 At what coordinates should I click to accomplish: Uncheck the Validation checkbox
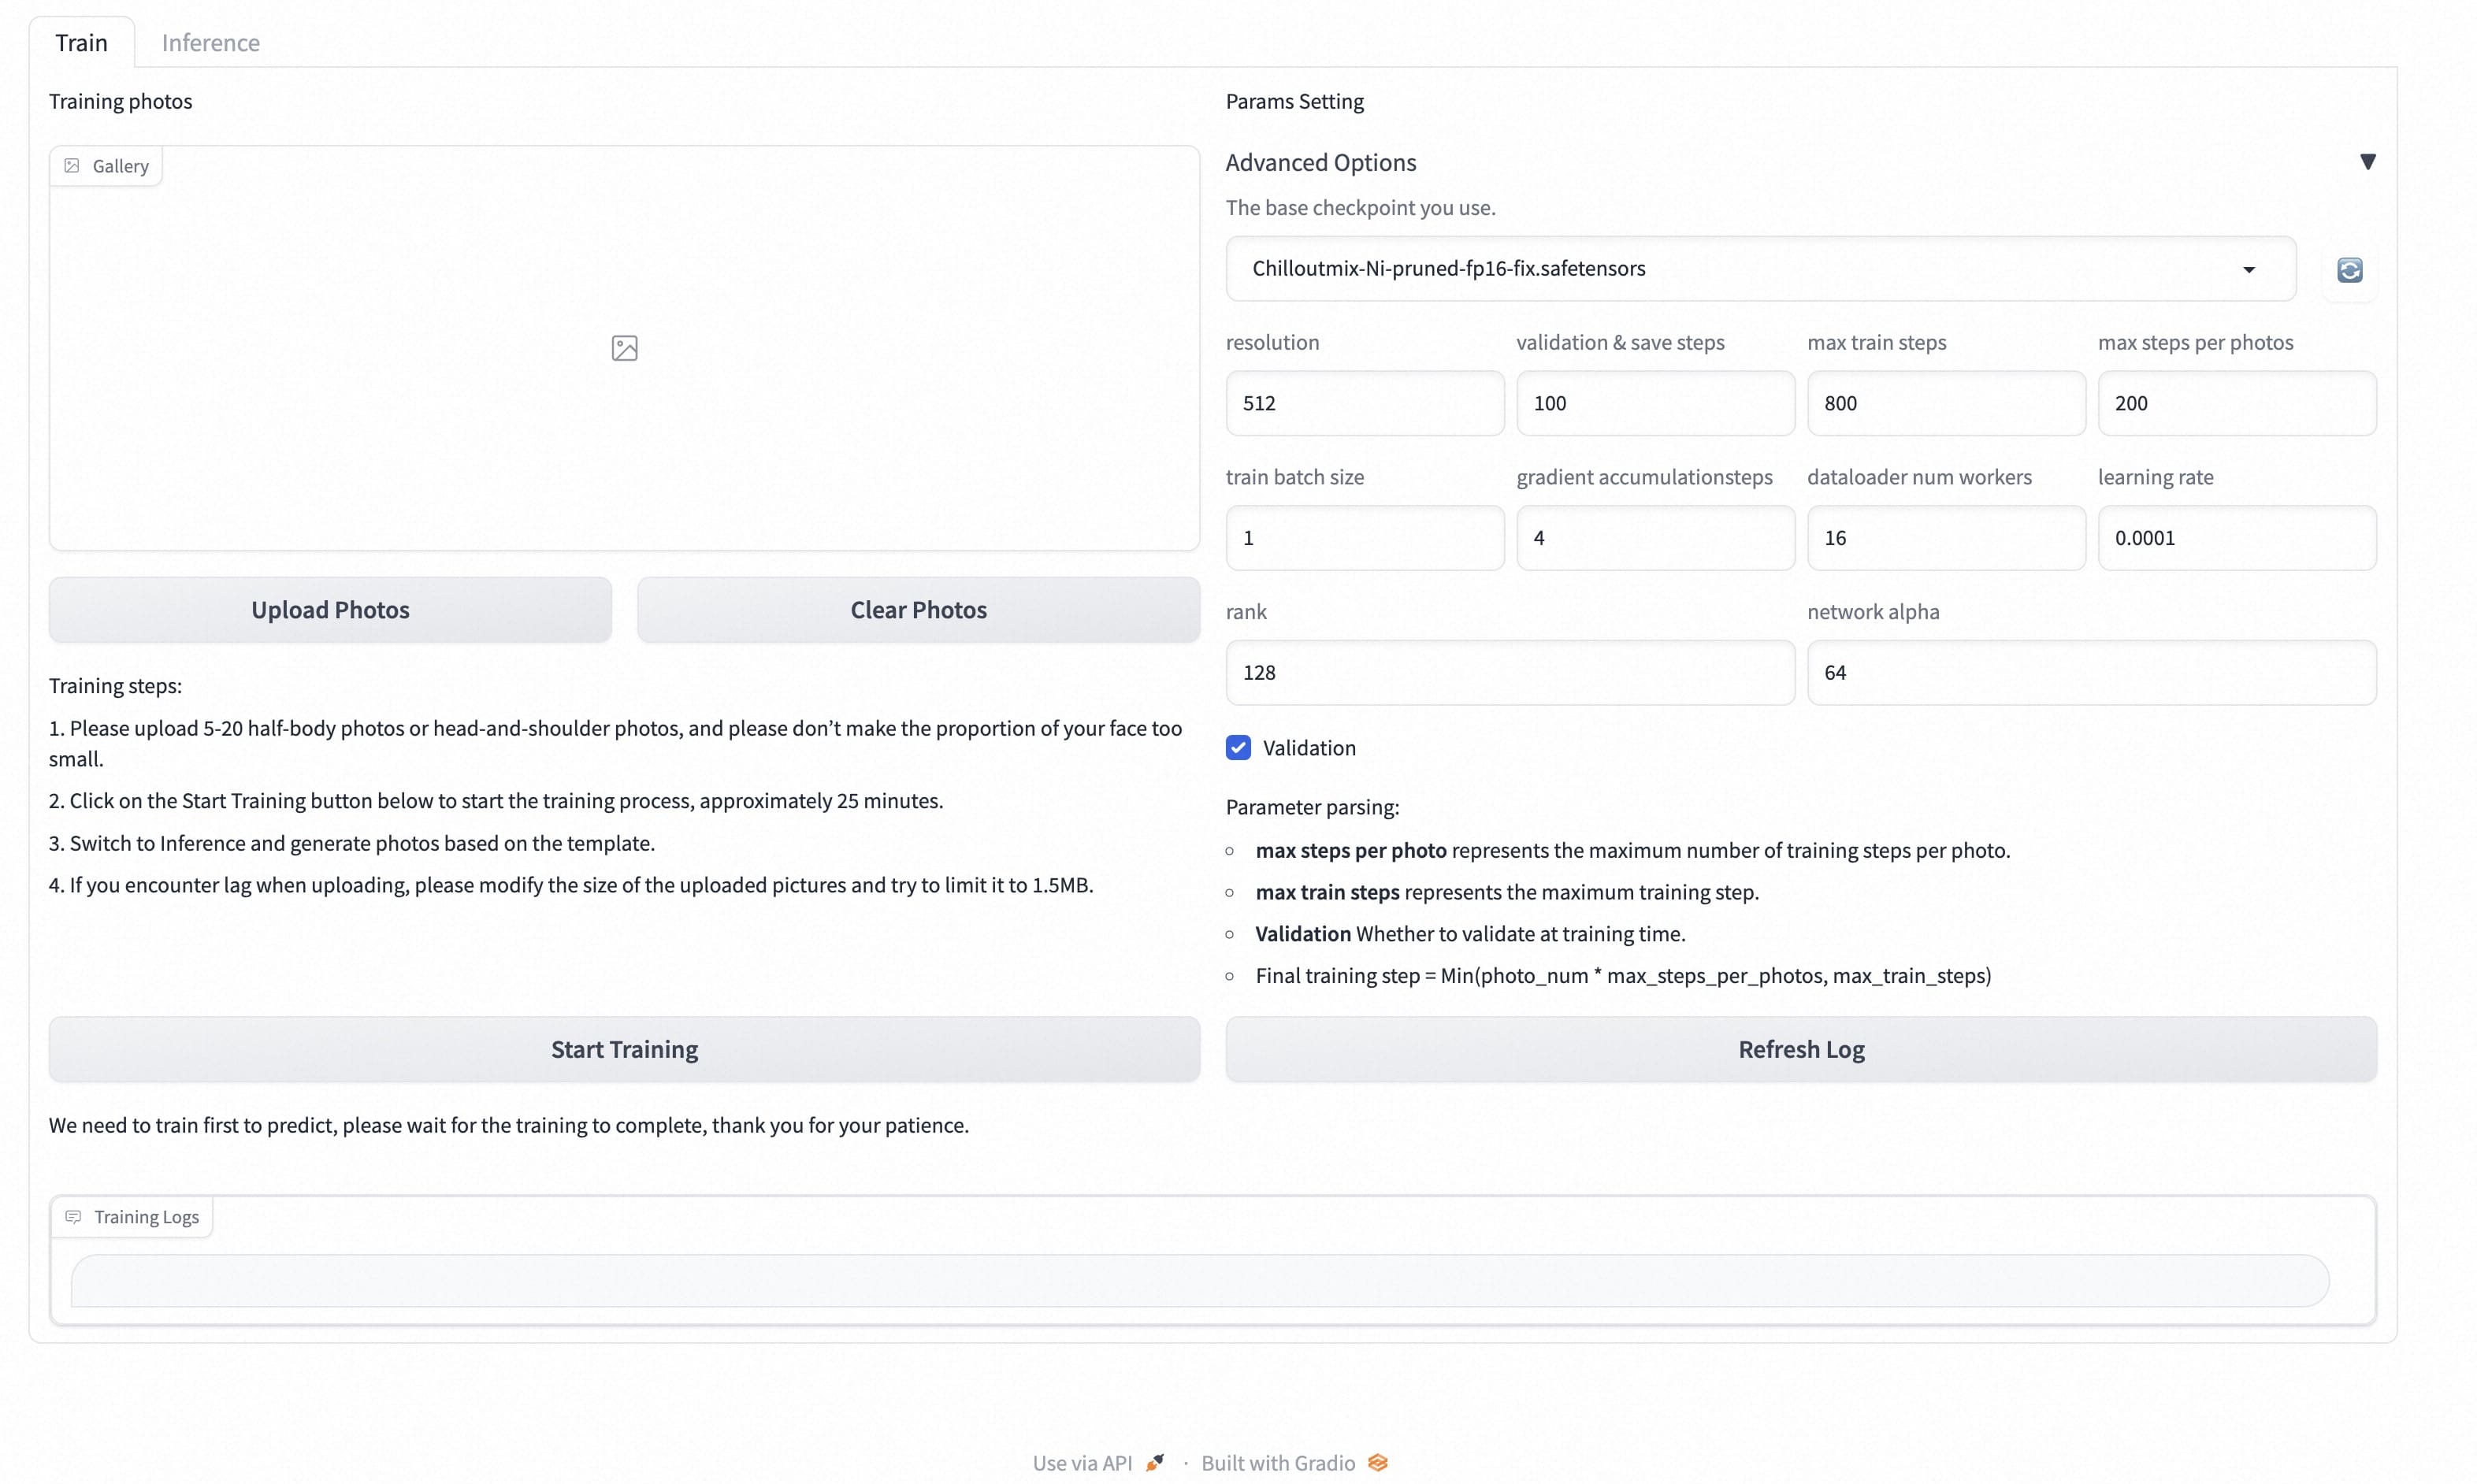click(1238, 748)
